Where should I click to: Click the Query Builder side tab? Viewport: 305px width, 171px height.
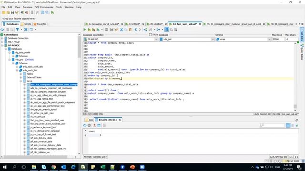coord(302,52)
